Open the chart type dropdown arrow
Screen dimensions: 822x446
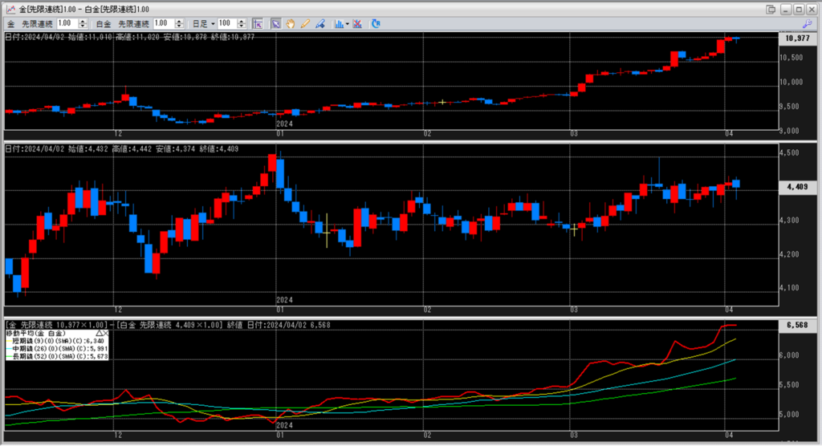(x=348, y=23)
